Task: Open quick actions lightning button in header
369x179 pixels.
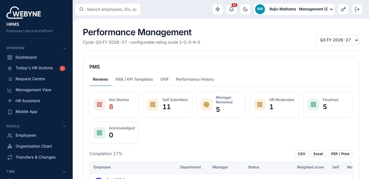Action: (218, 9)
